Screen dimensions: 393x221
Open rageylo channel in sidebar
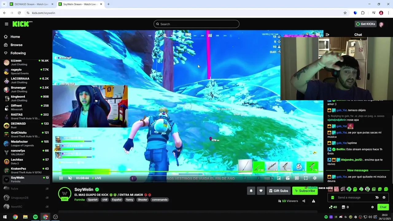click(26, 72)
